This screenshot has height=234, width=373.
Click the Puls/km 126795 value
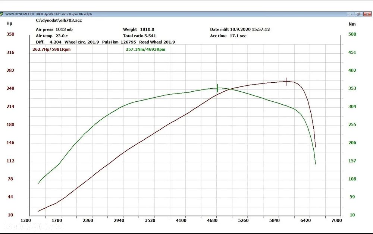[x=119, y=42]
